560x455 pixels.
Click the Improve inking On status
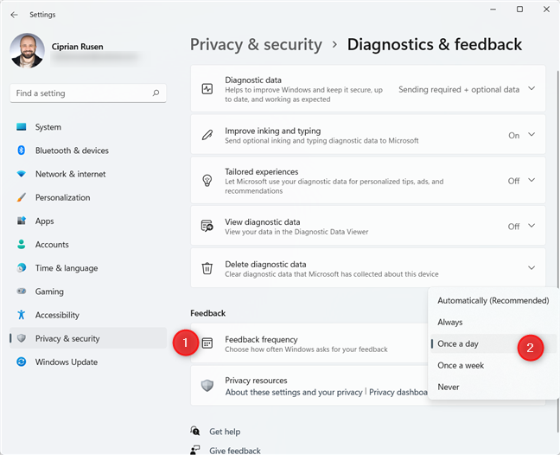(x=514, y=136)
